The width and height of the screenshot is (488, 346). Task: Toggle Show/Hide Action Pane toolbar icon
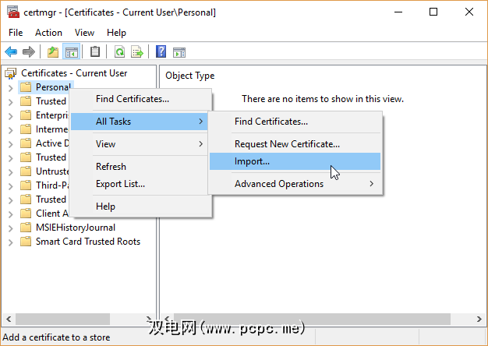pos(179,52)
